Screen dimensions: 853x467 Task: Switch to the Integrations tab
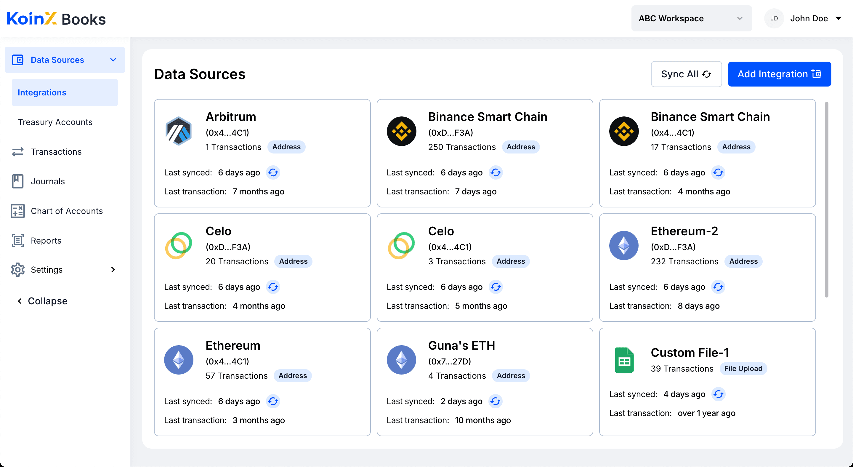pyautogui.click(x=42, y=92)
